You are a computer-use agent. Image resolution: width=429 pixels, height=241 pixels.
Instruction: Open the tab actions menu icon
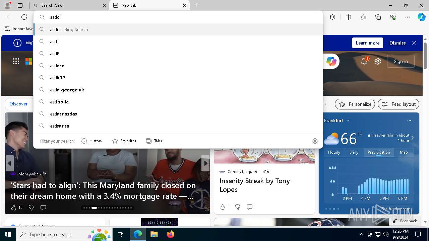coord(20,5)
